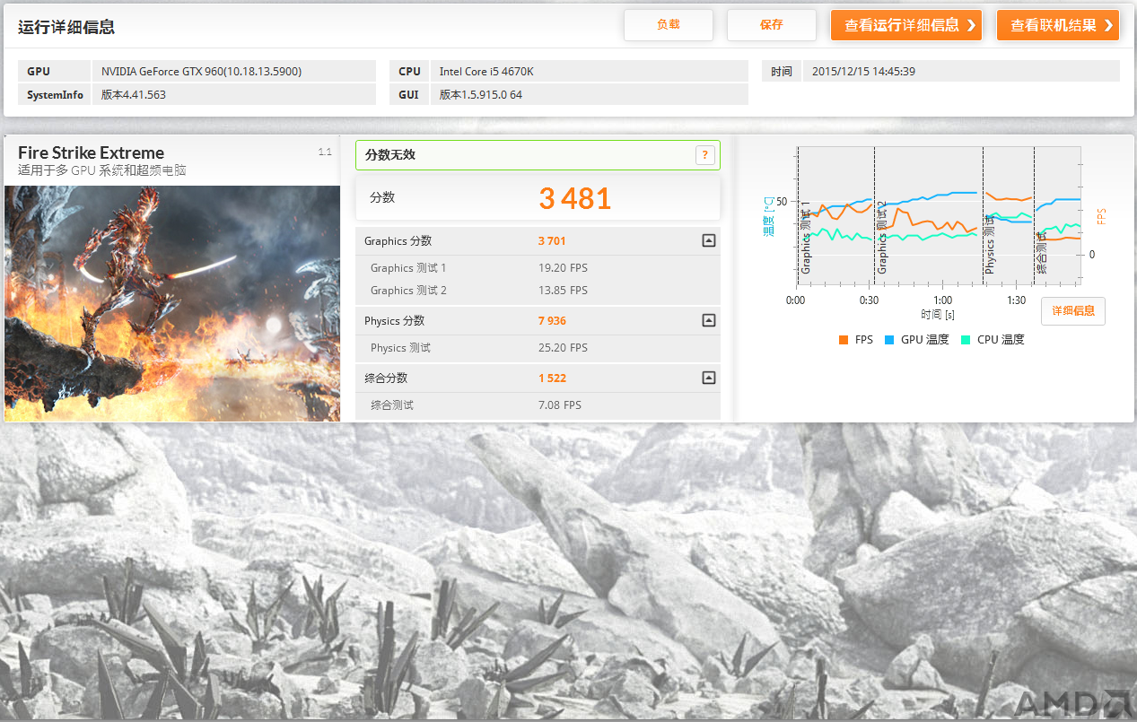
Task: Click the Physics 测试 row label
Action: 400,347
